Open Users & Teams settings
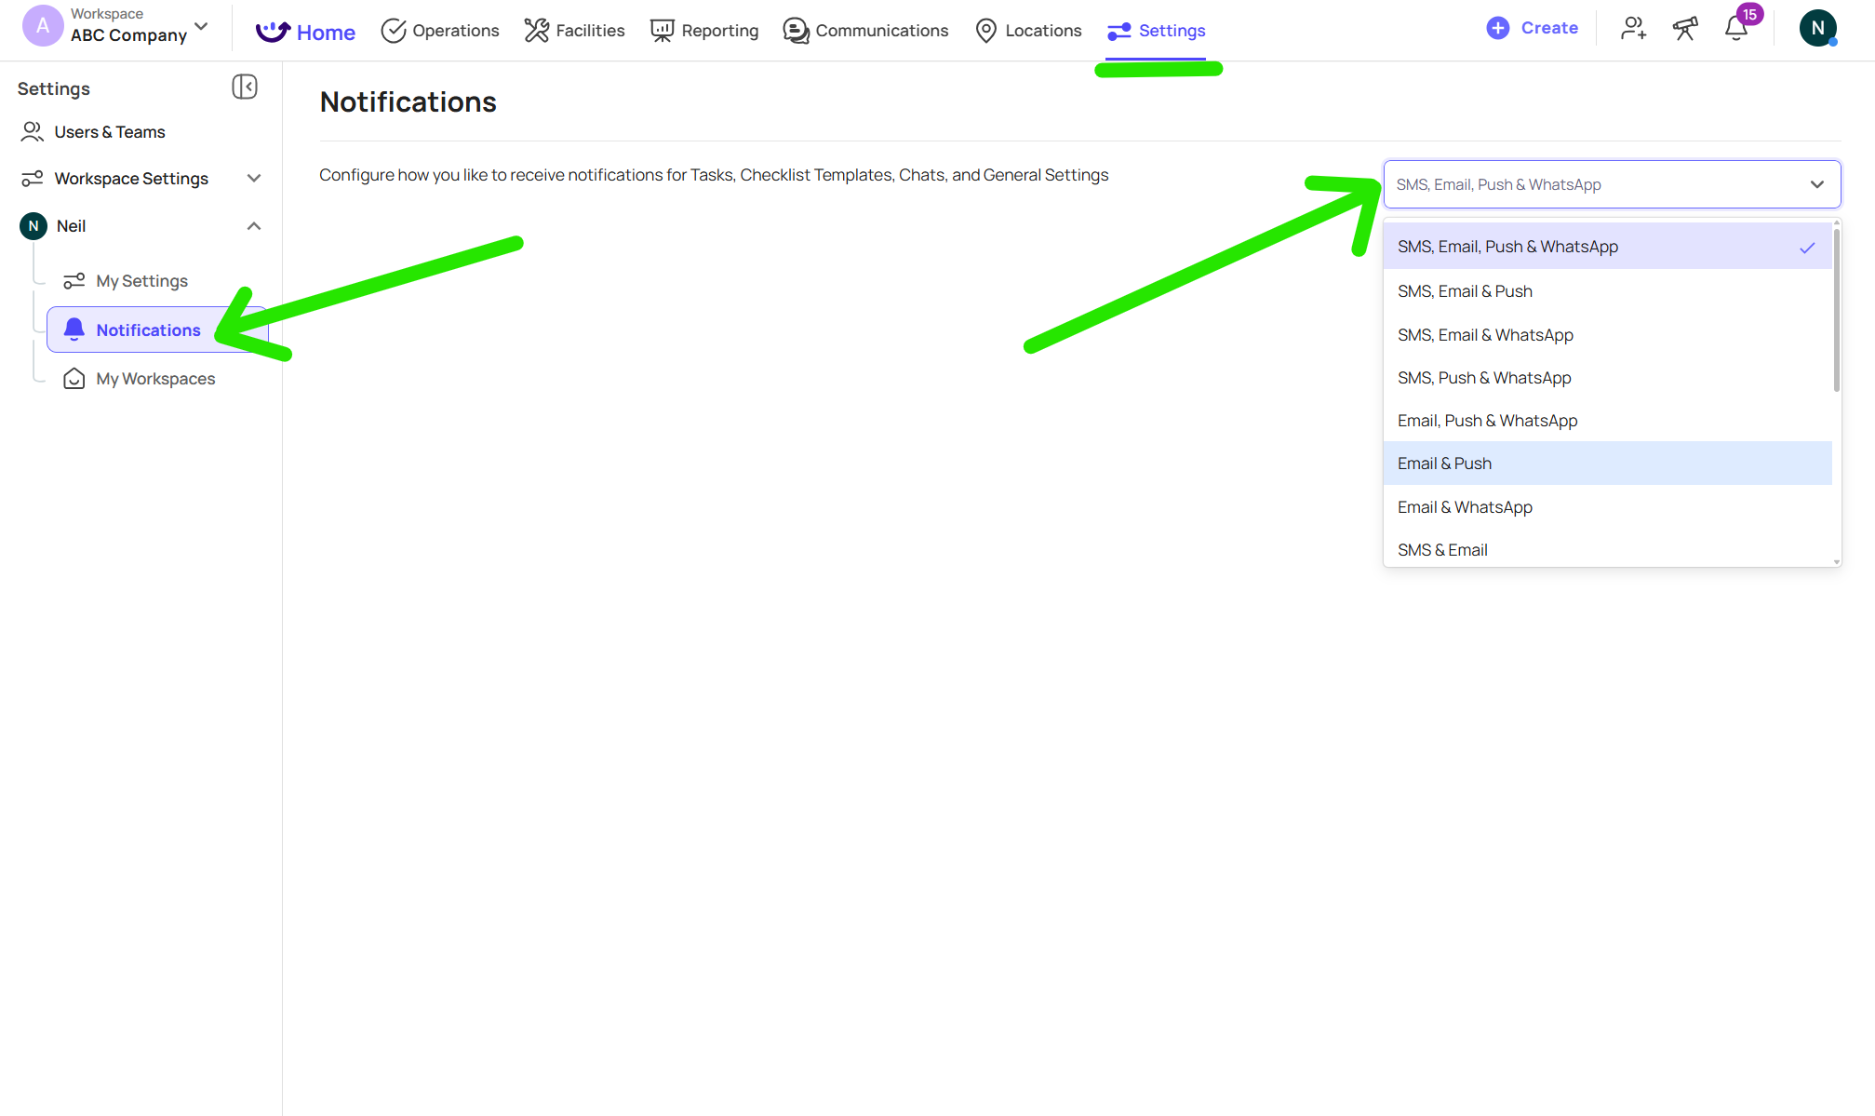The height and width of the screenshot is (1116, 1875). tap(110, 132)
